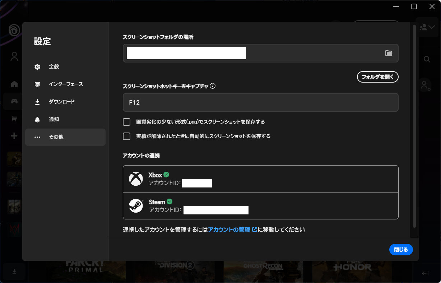Viewport: 441px width, 283px height.
Task: Click the search magnifier icon on the right
Action: [x=427, y=59]
